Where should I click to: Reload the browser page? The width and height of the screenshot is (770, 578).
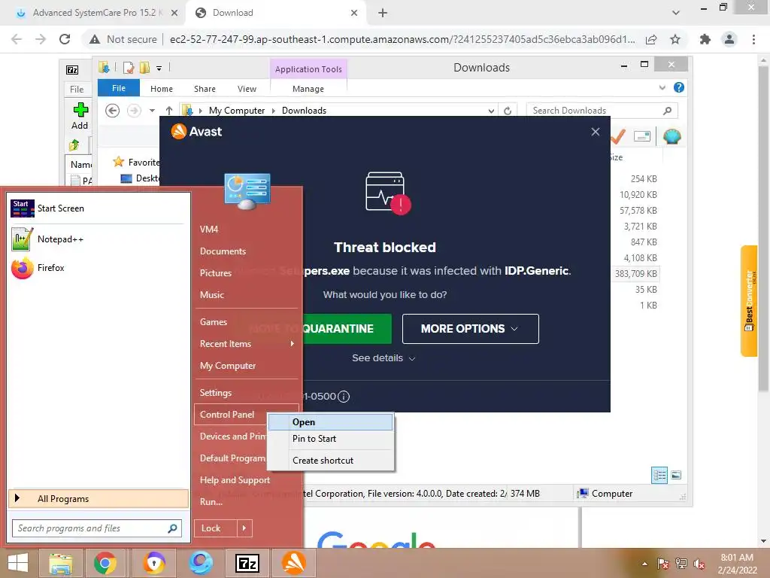(65, 39)
